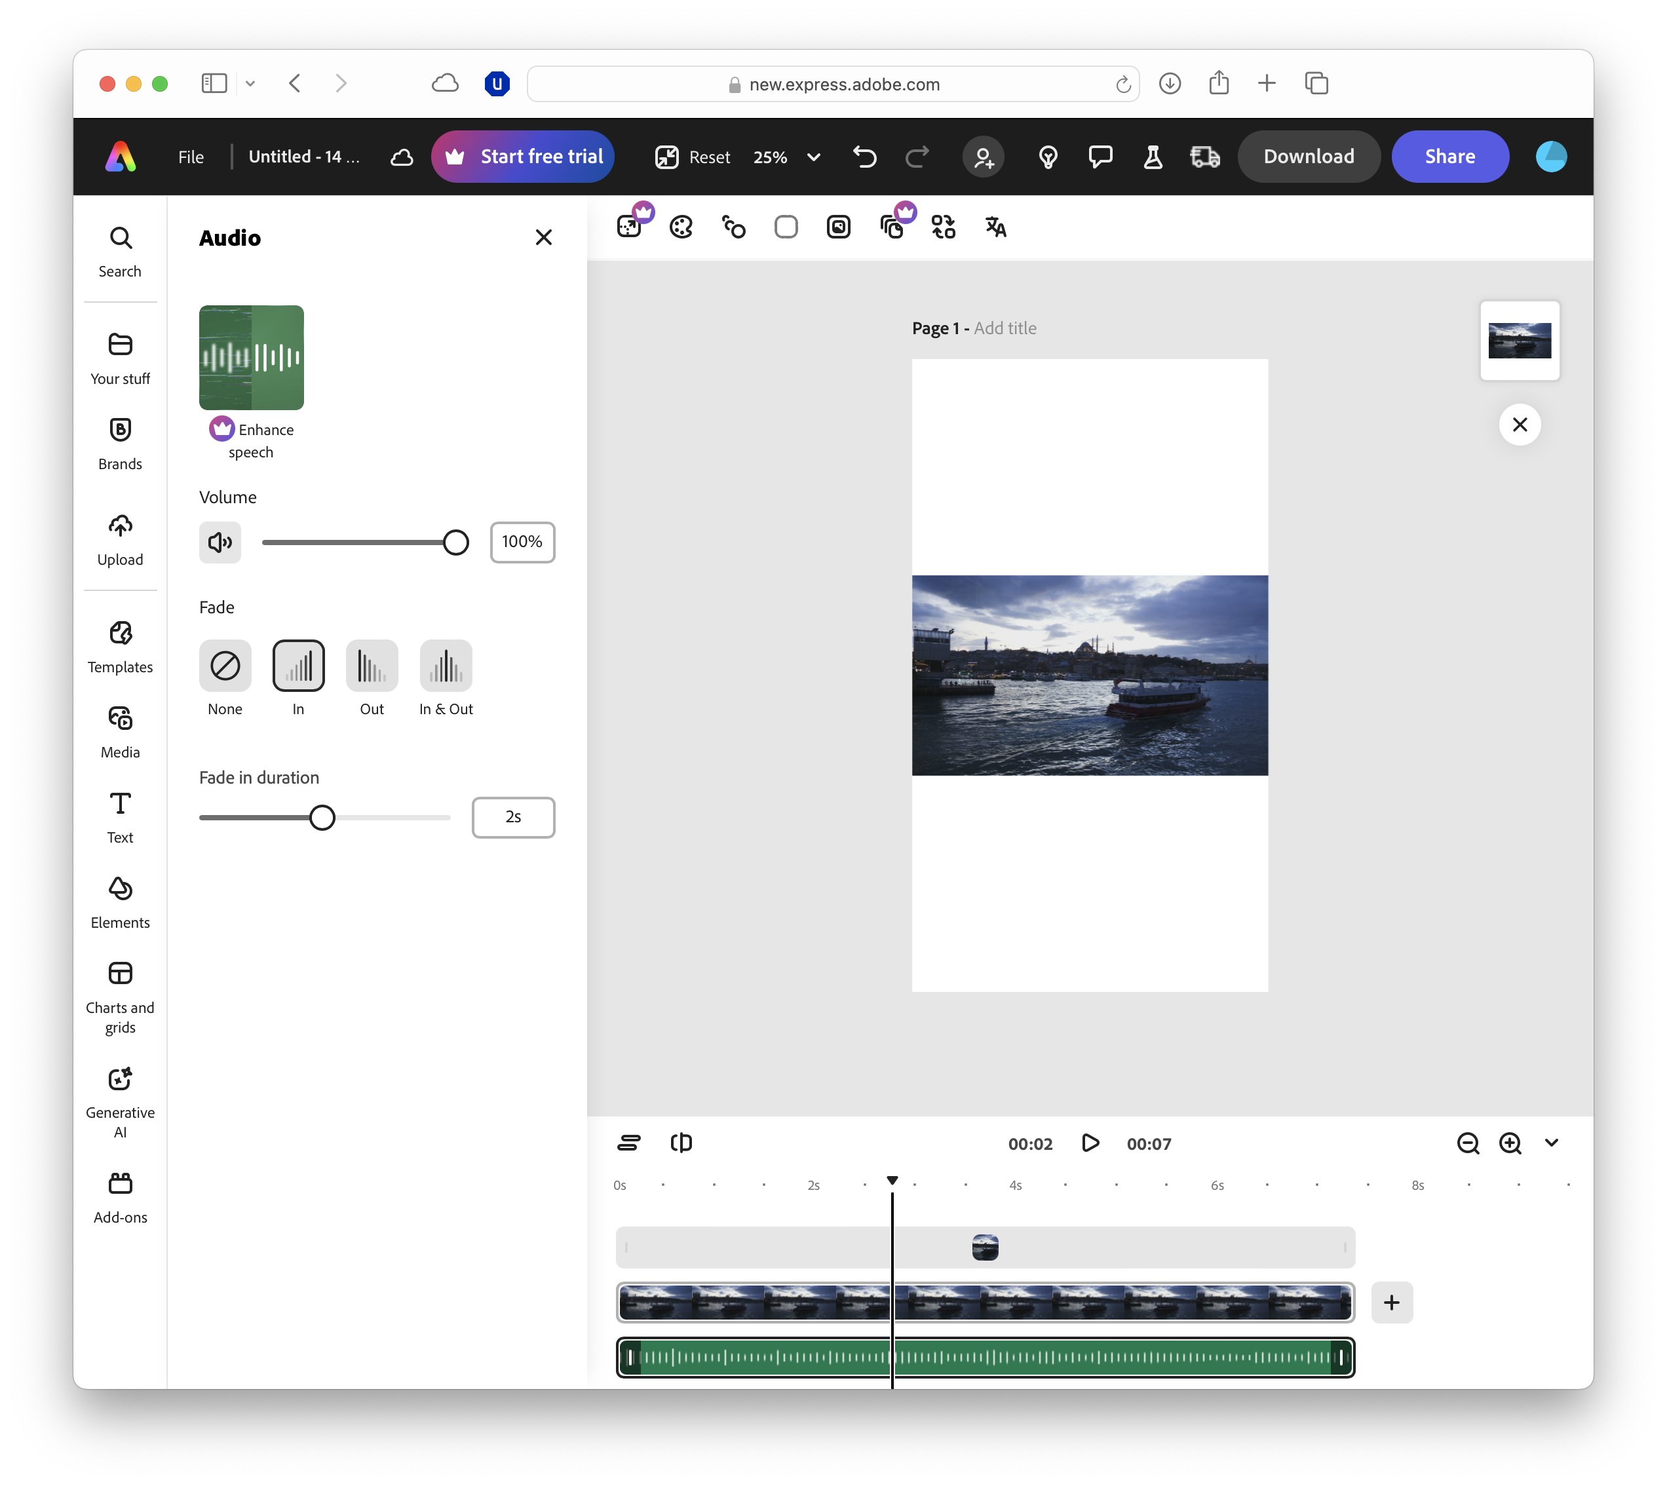Open the rounded-square background tool

click(x=786, y=227)
